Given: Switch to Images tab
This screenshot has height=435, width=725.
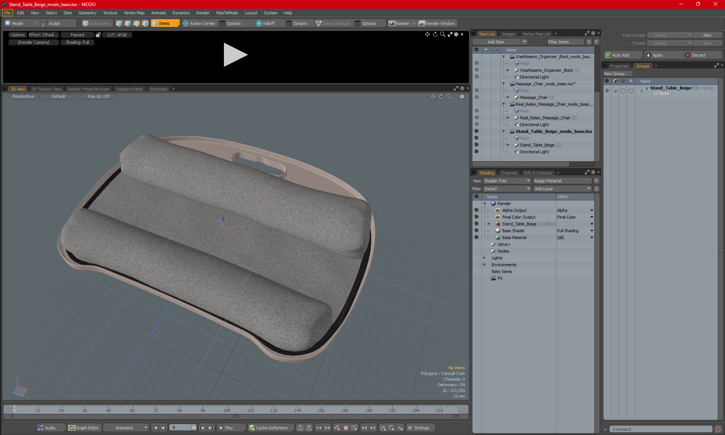Looking at the screenshot, I should 508,34.
